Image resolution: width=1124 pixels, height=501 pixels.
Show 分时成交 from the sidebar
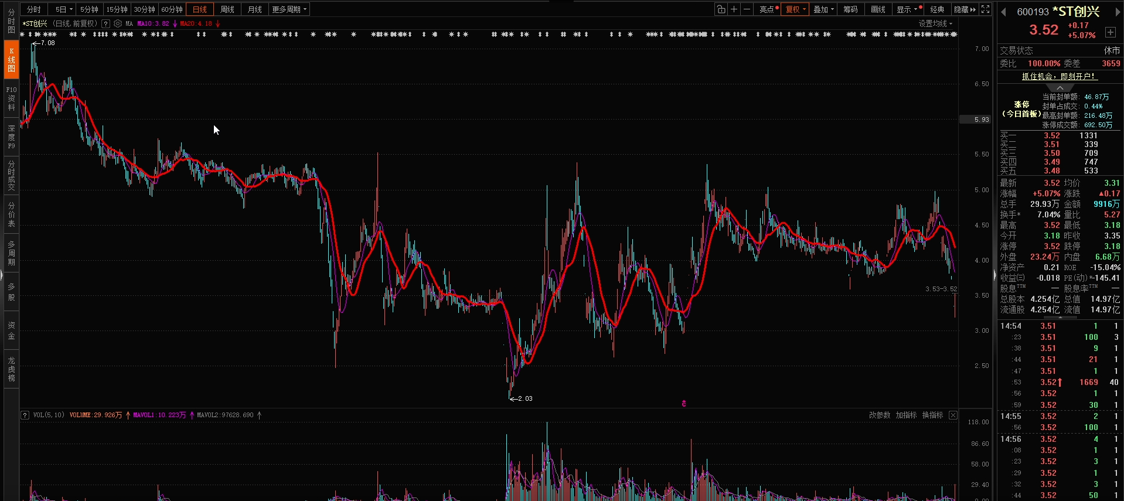pos(11,175)
